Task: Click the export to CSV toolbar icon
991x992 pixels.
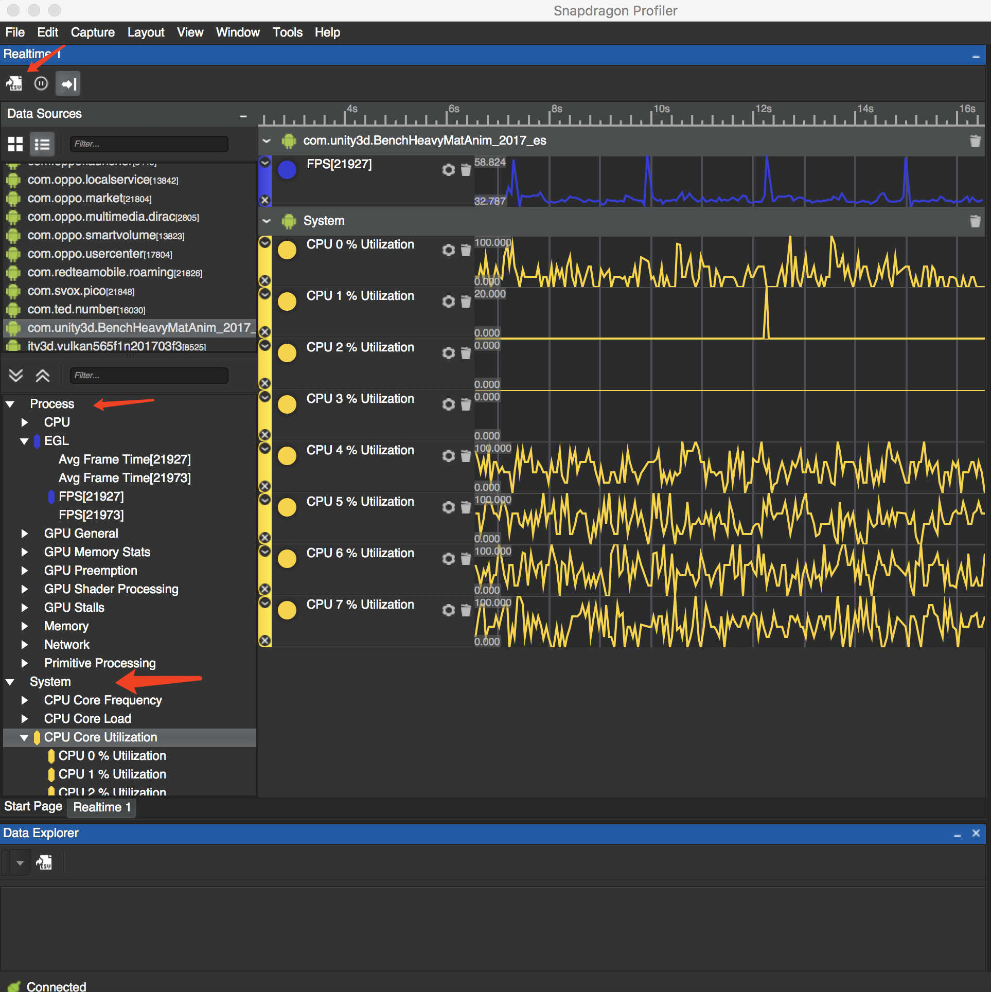Action: pos(14,83)
